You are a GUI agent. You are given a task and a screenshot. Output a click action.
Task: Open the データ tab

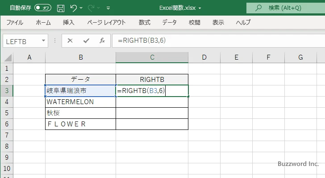click(x=169, y=22)
